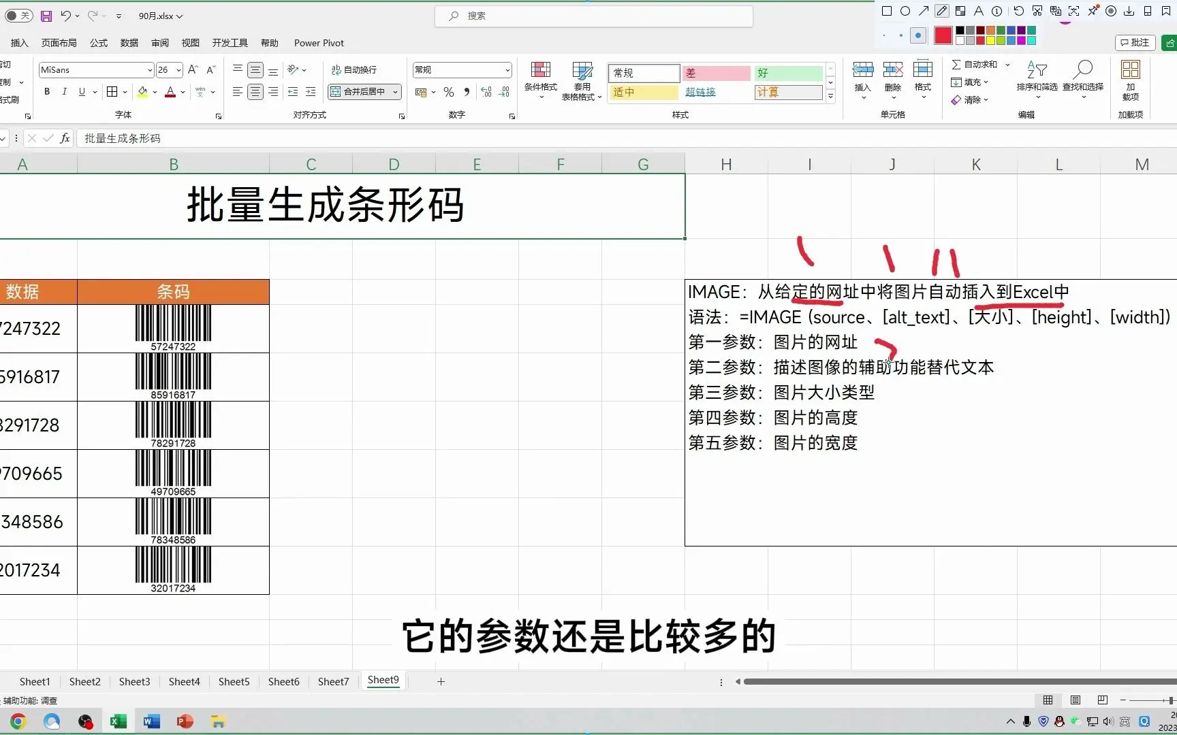The height and width of the screenshot is (735, 1177).
Task: Pin the screenshot to screen
Action: pos(1093,11)
